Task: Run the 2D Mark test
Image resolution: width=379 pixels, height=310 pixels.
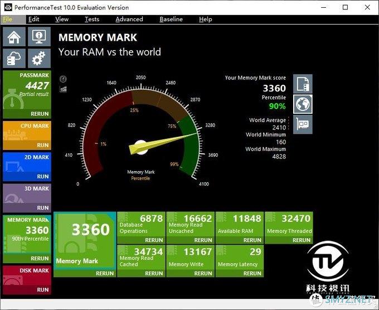Action: tap(43, 176)
